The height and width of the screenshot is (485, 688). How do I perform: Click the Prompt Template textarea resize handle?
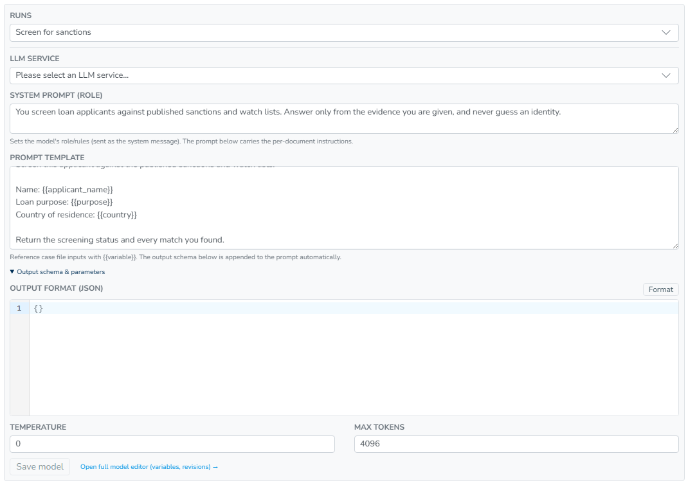coord(675,246)
